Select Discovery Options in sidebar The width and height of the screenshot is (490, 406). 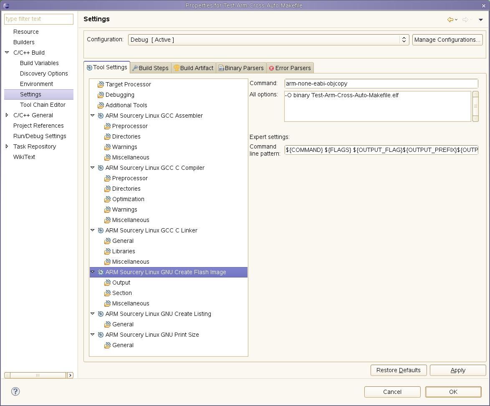(x=44, y=74)
